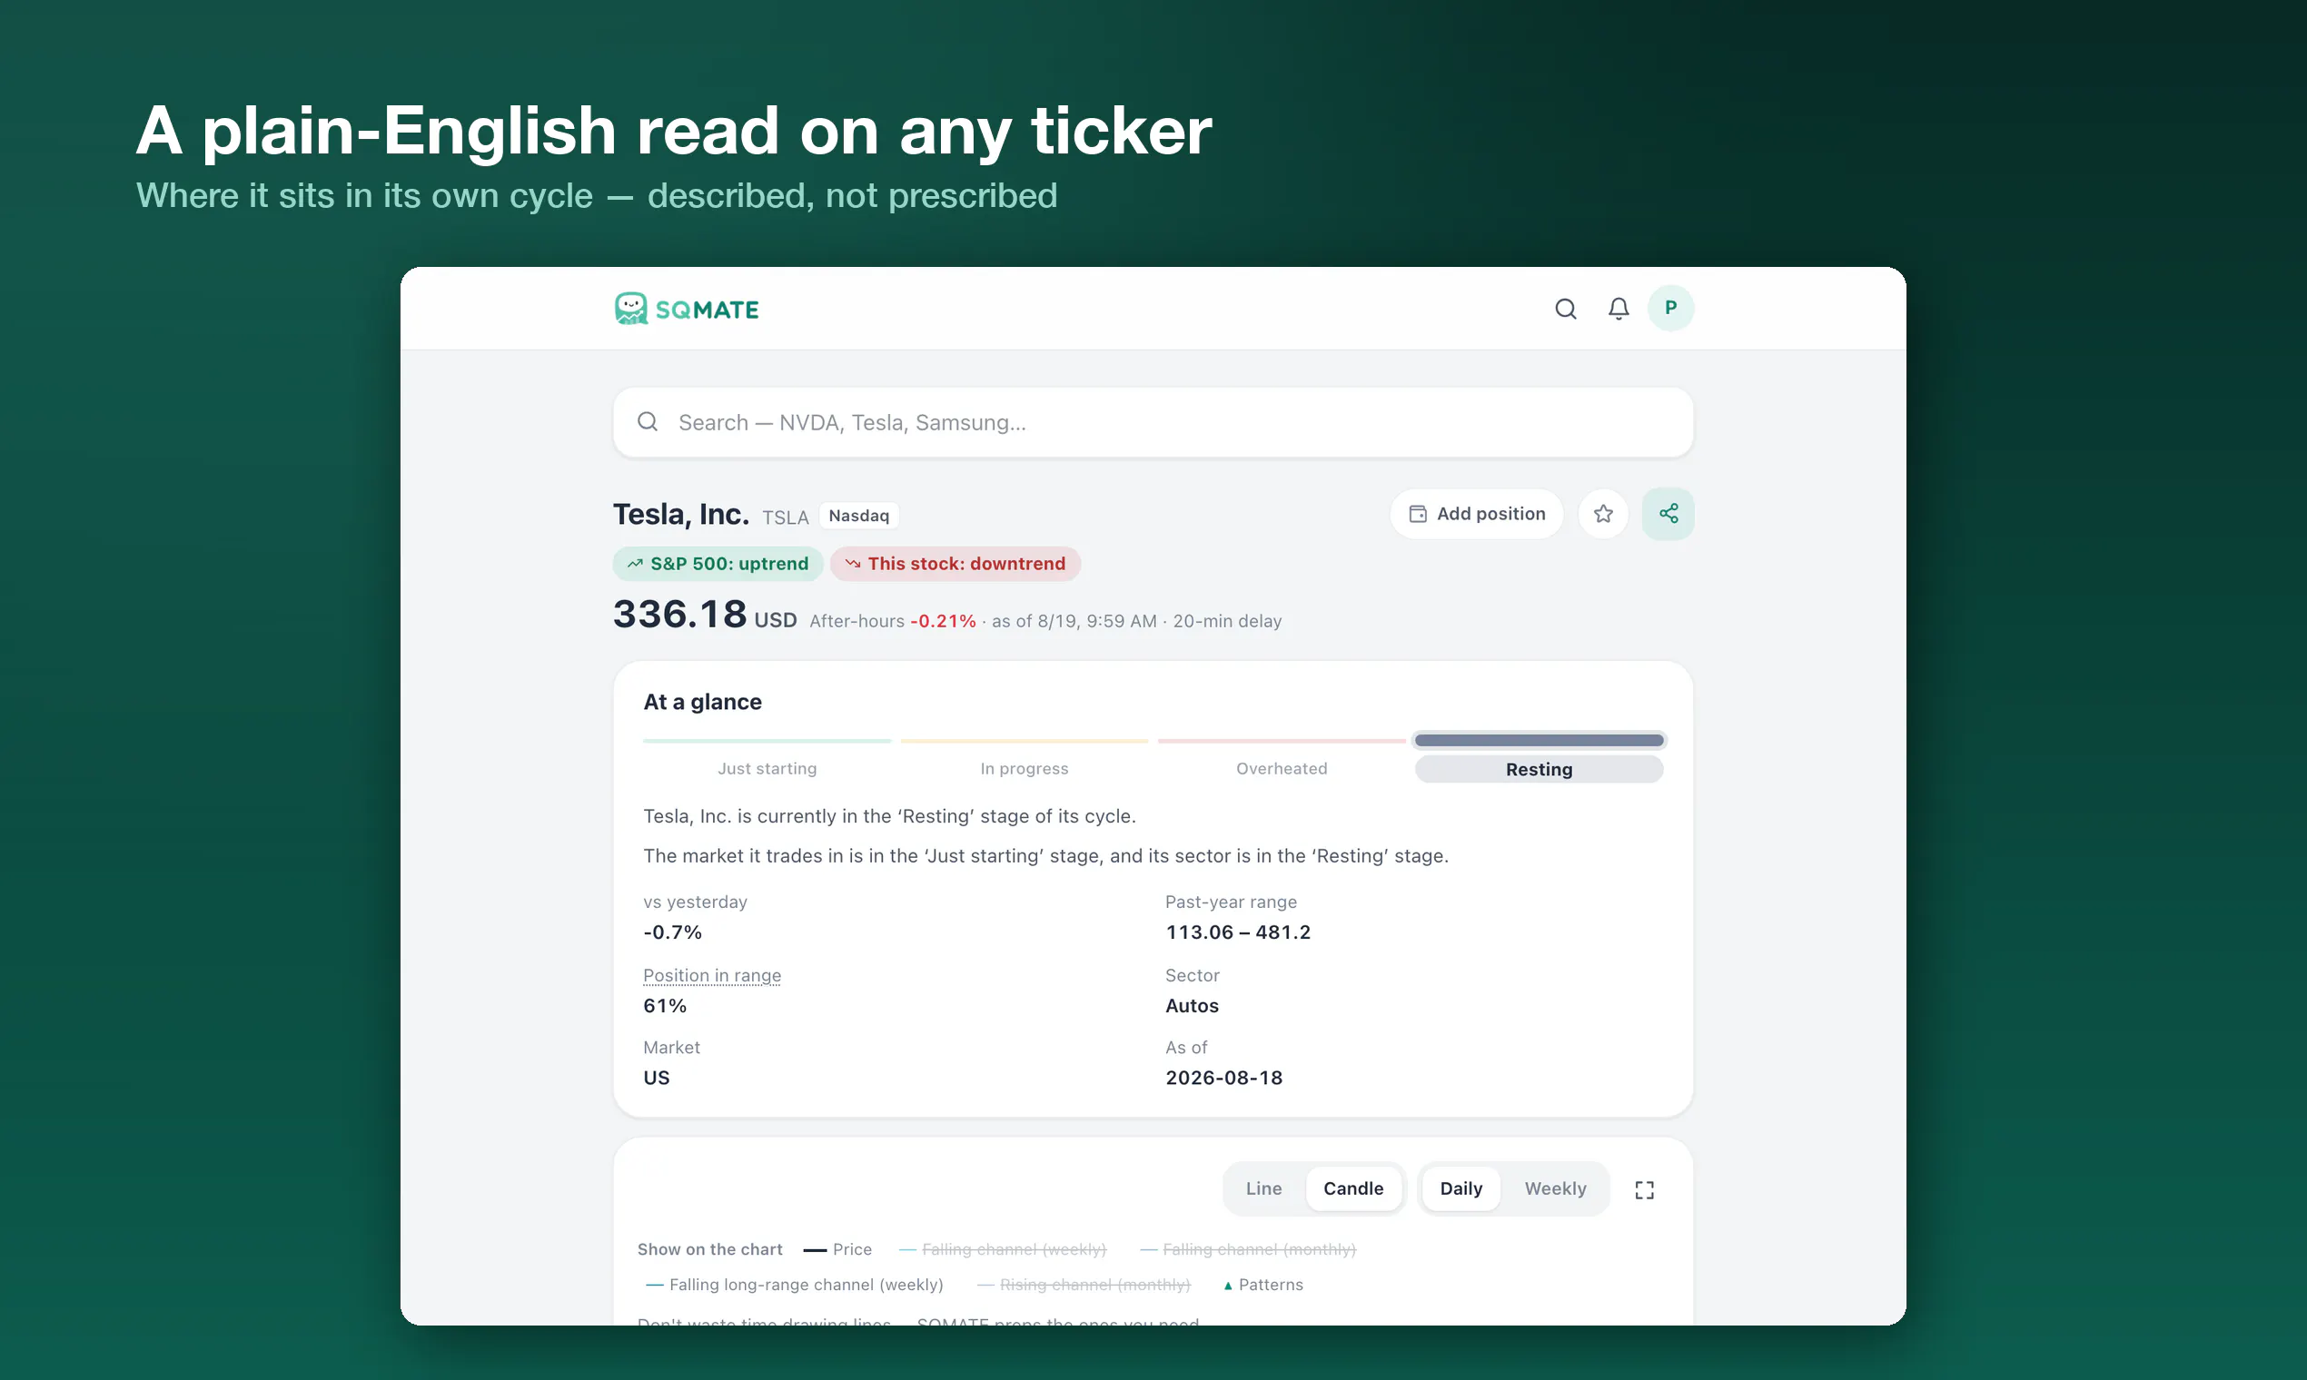The width and height of the screenshot is (2307, 1380).
Task: Click the 2026-08-18 as-of date
Action: coord(1223,1077)
